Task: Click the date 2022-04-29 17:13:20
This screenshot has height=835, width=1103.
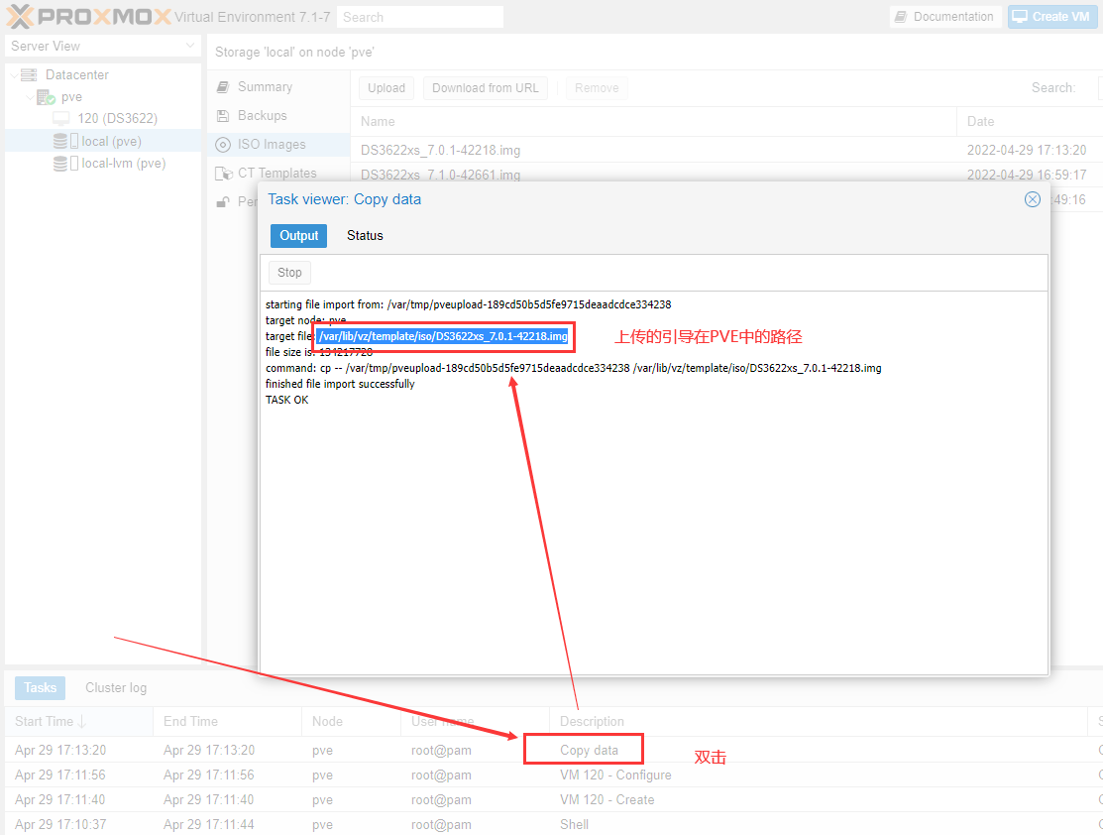Action: point(1027,150)
